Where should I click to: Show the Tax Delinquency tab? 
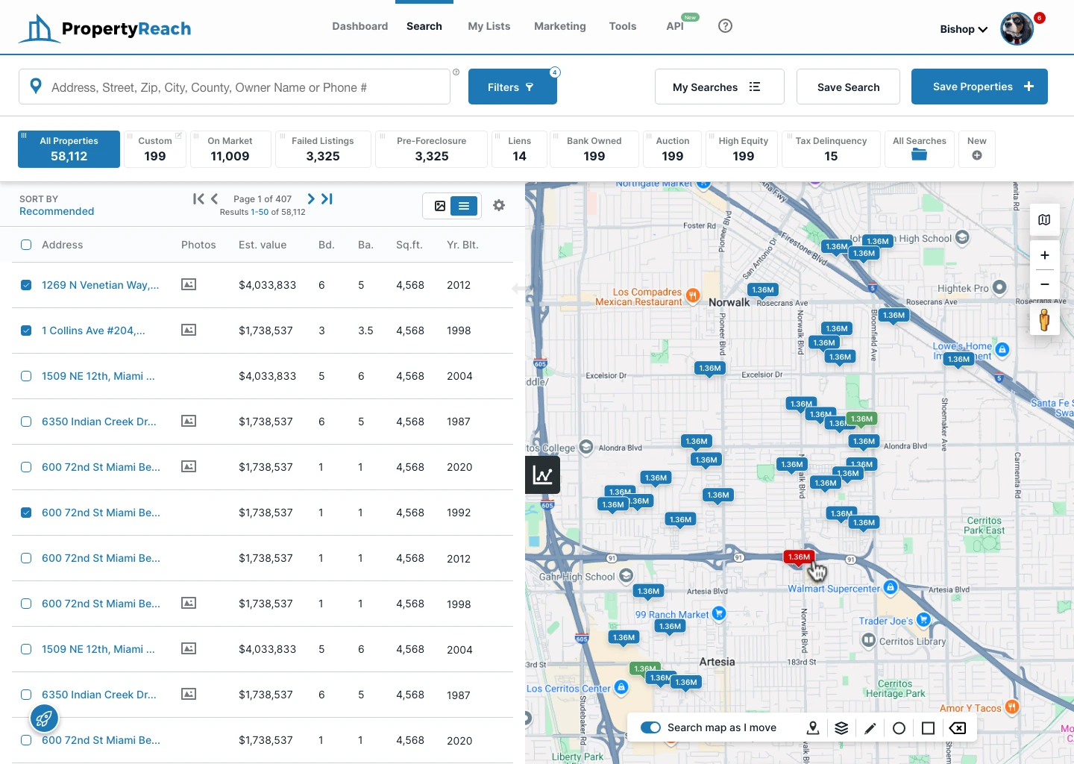pos(831,149)
